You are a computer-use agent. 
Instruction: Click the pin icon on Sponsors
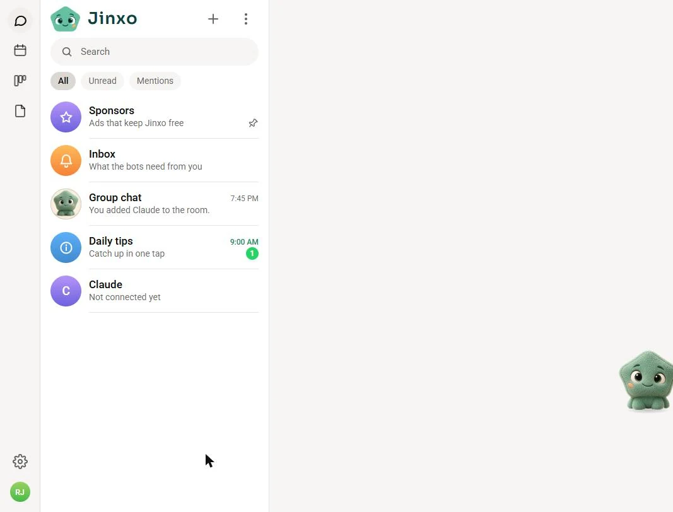point(253,123)
